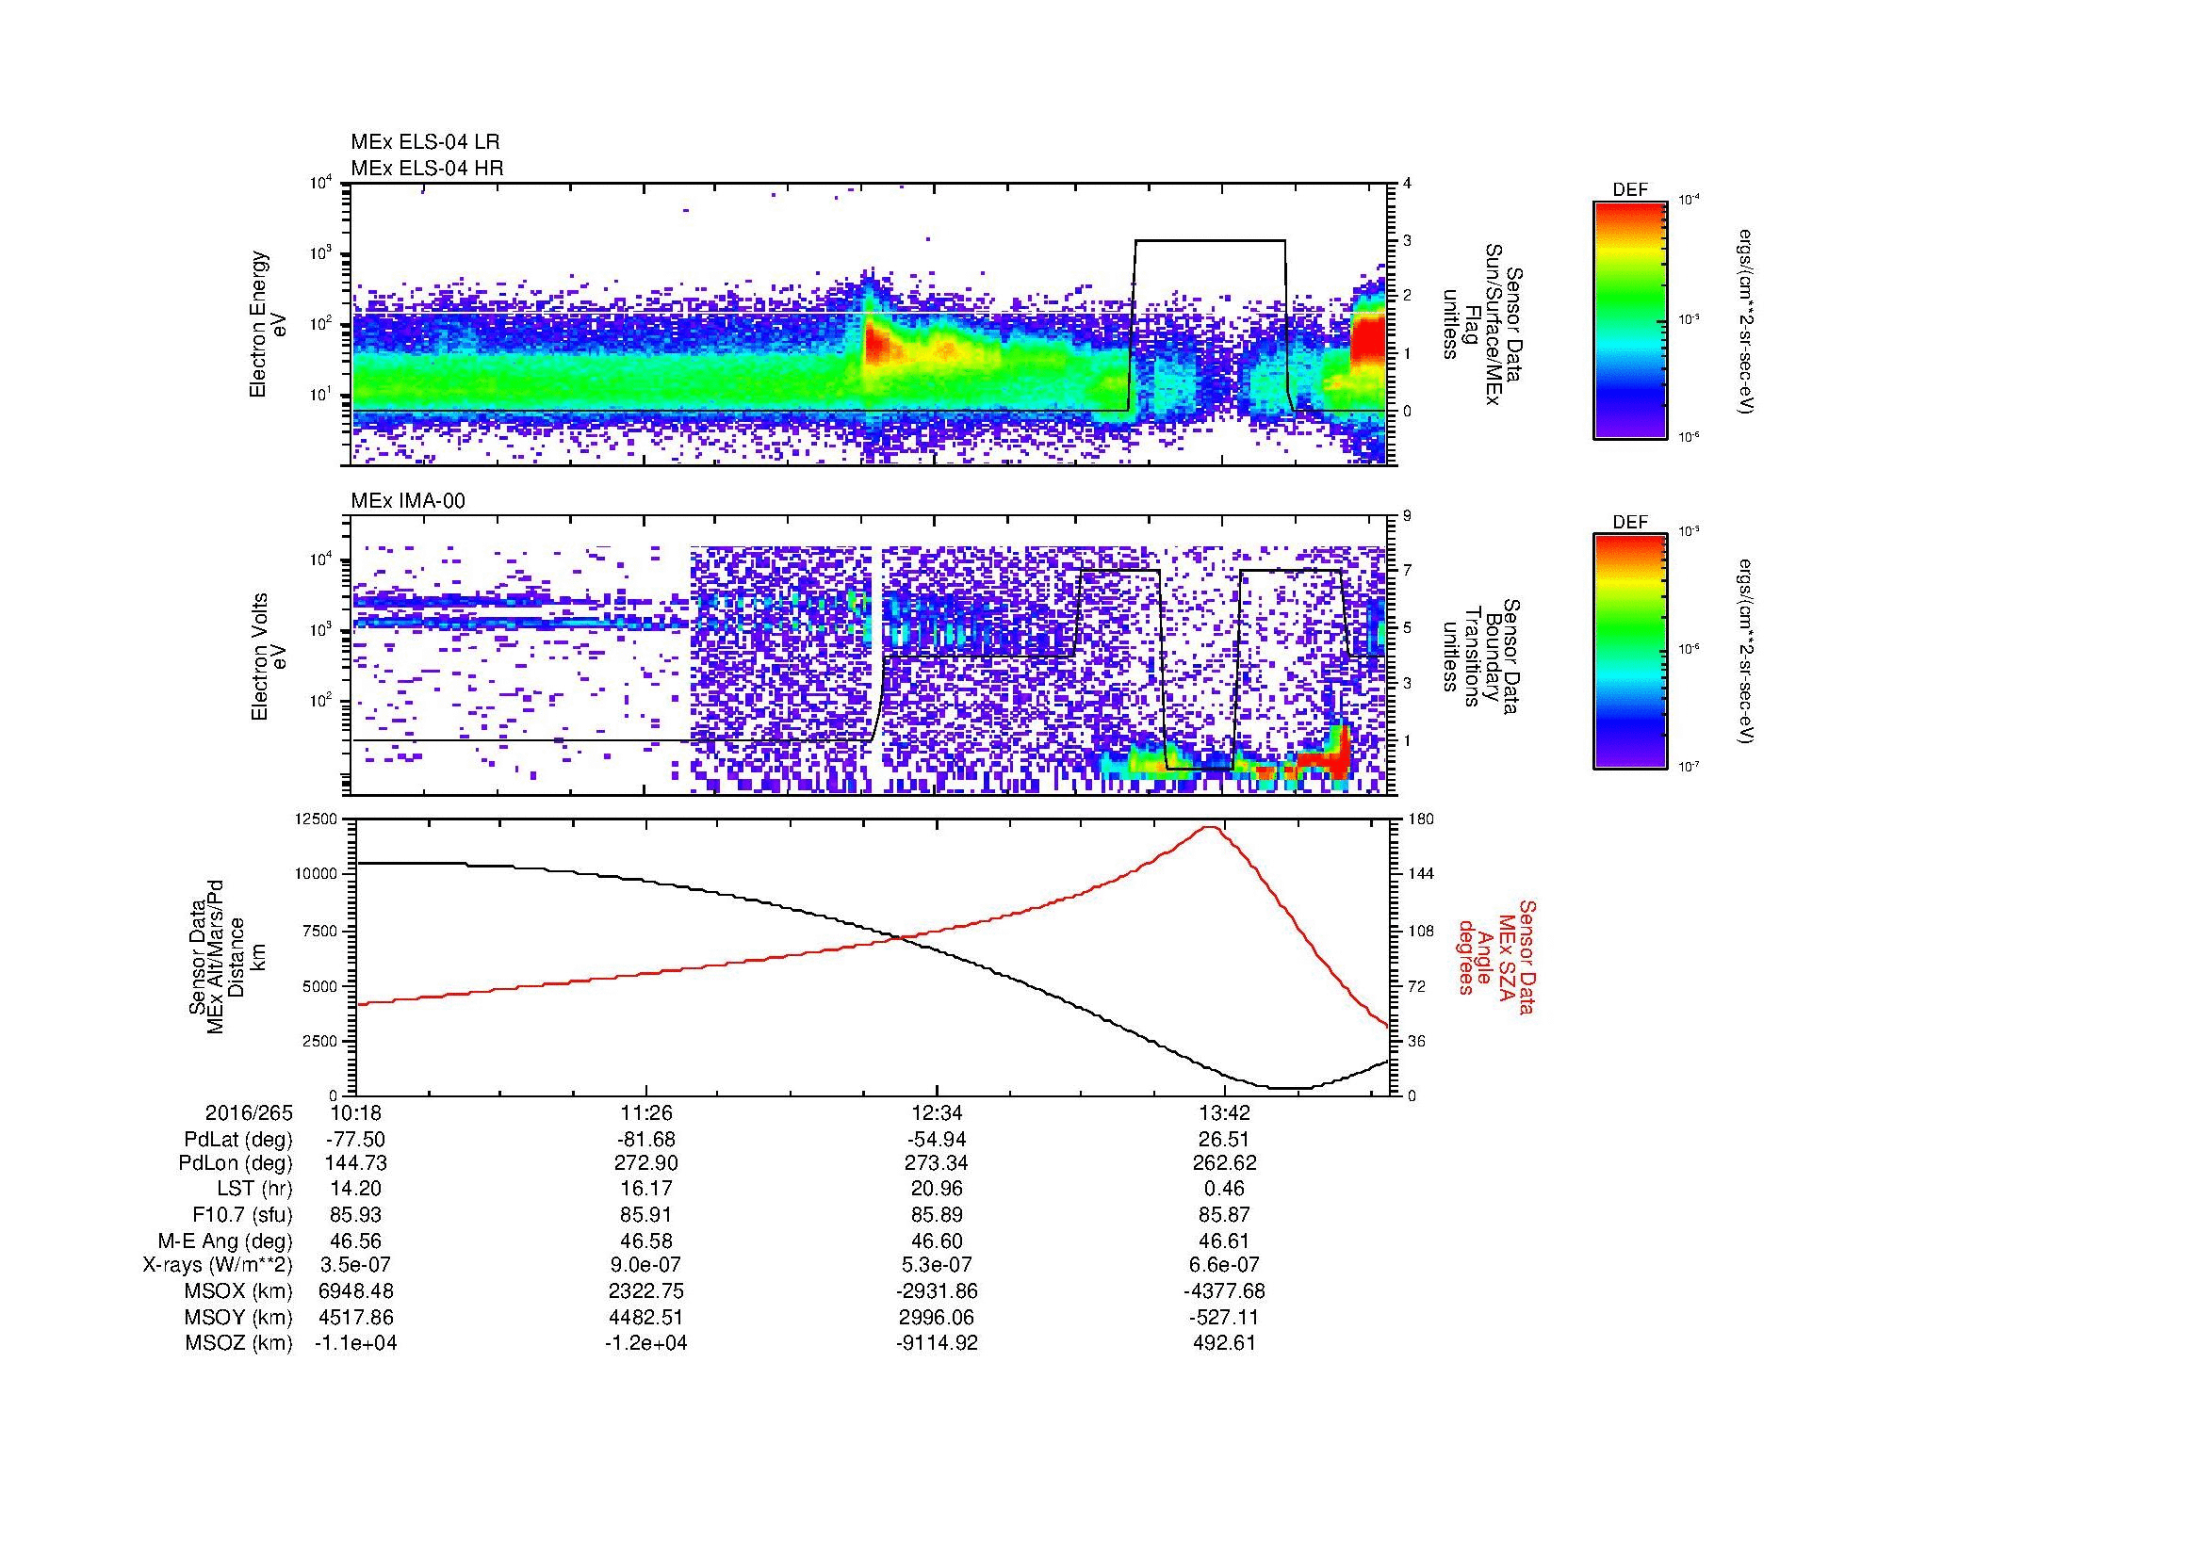Select the MEx ELS-04 LR title
Screen dimensions: 2204x1557
(425, 142)
